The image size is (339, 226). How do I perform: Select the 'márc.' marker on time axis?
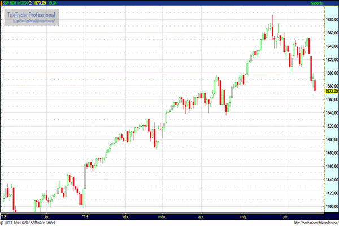point(162,216)
